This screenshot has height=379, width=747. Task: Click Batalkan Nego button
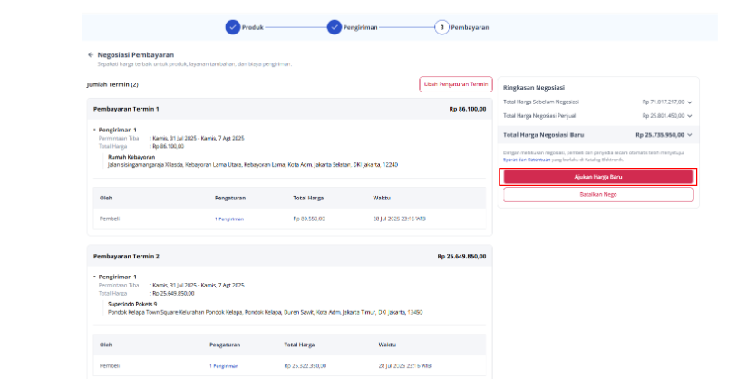(598, 195)
